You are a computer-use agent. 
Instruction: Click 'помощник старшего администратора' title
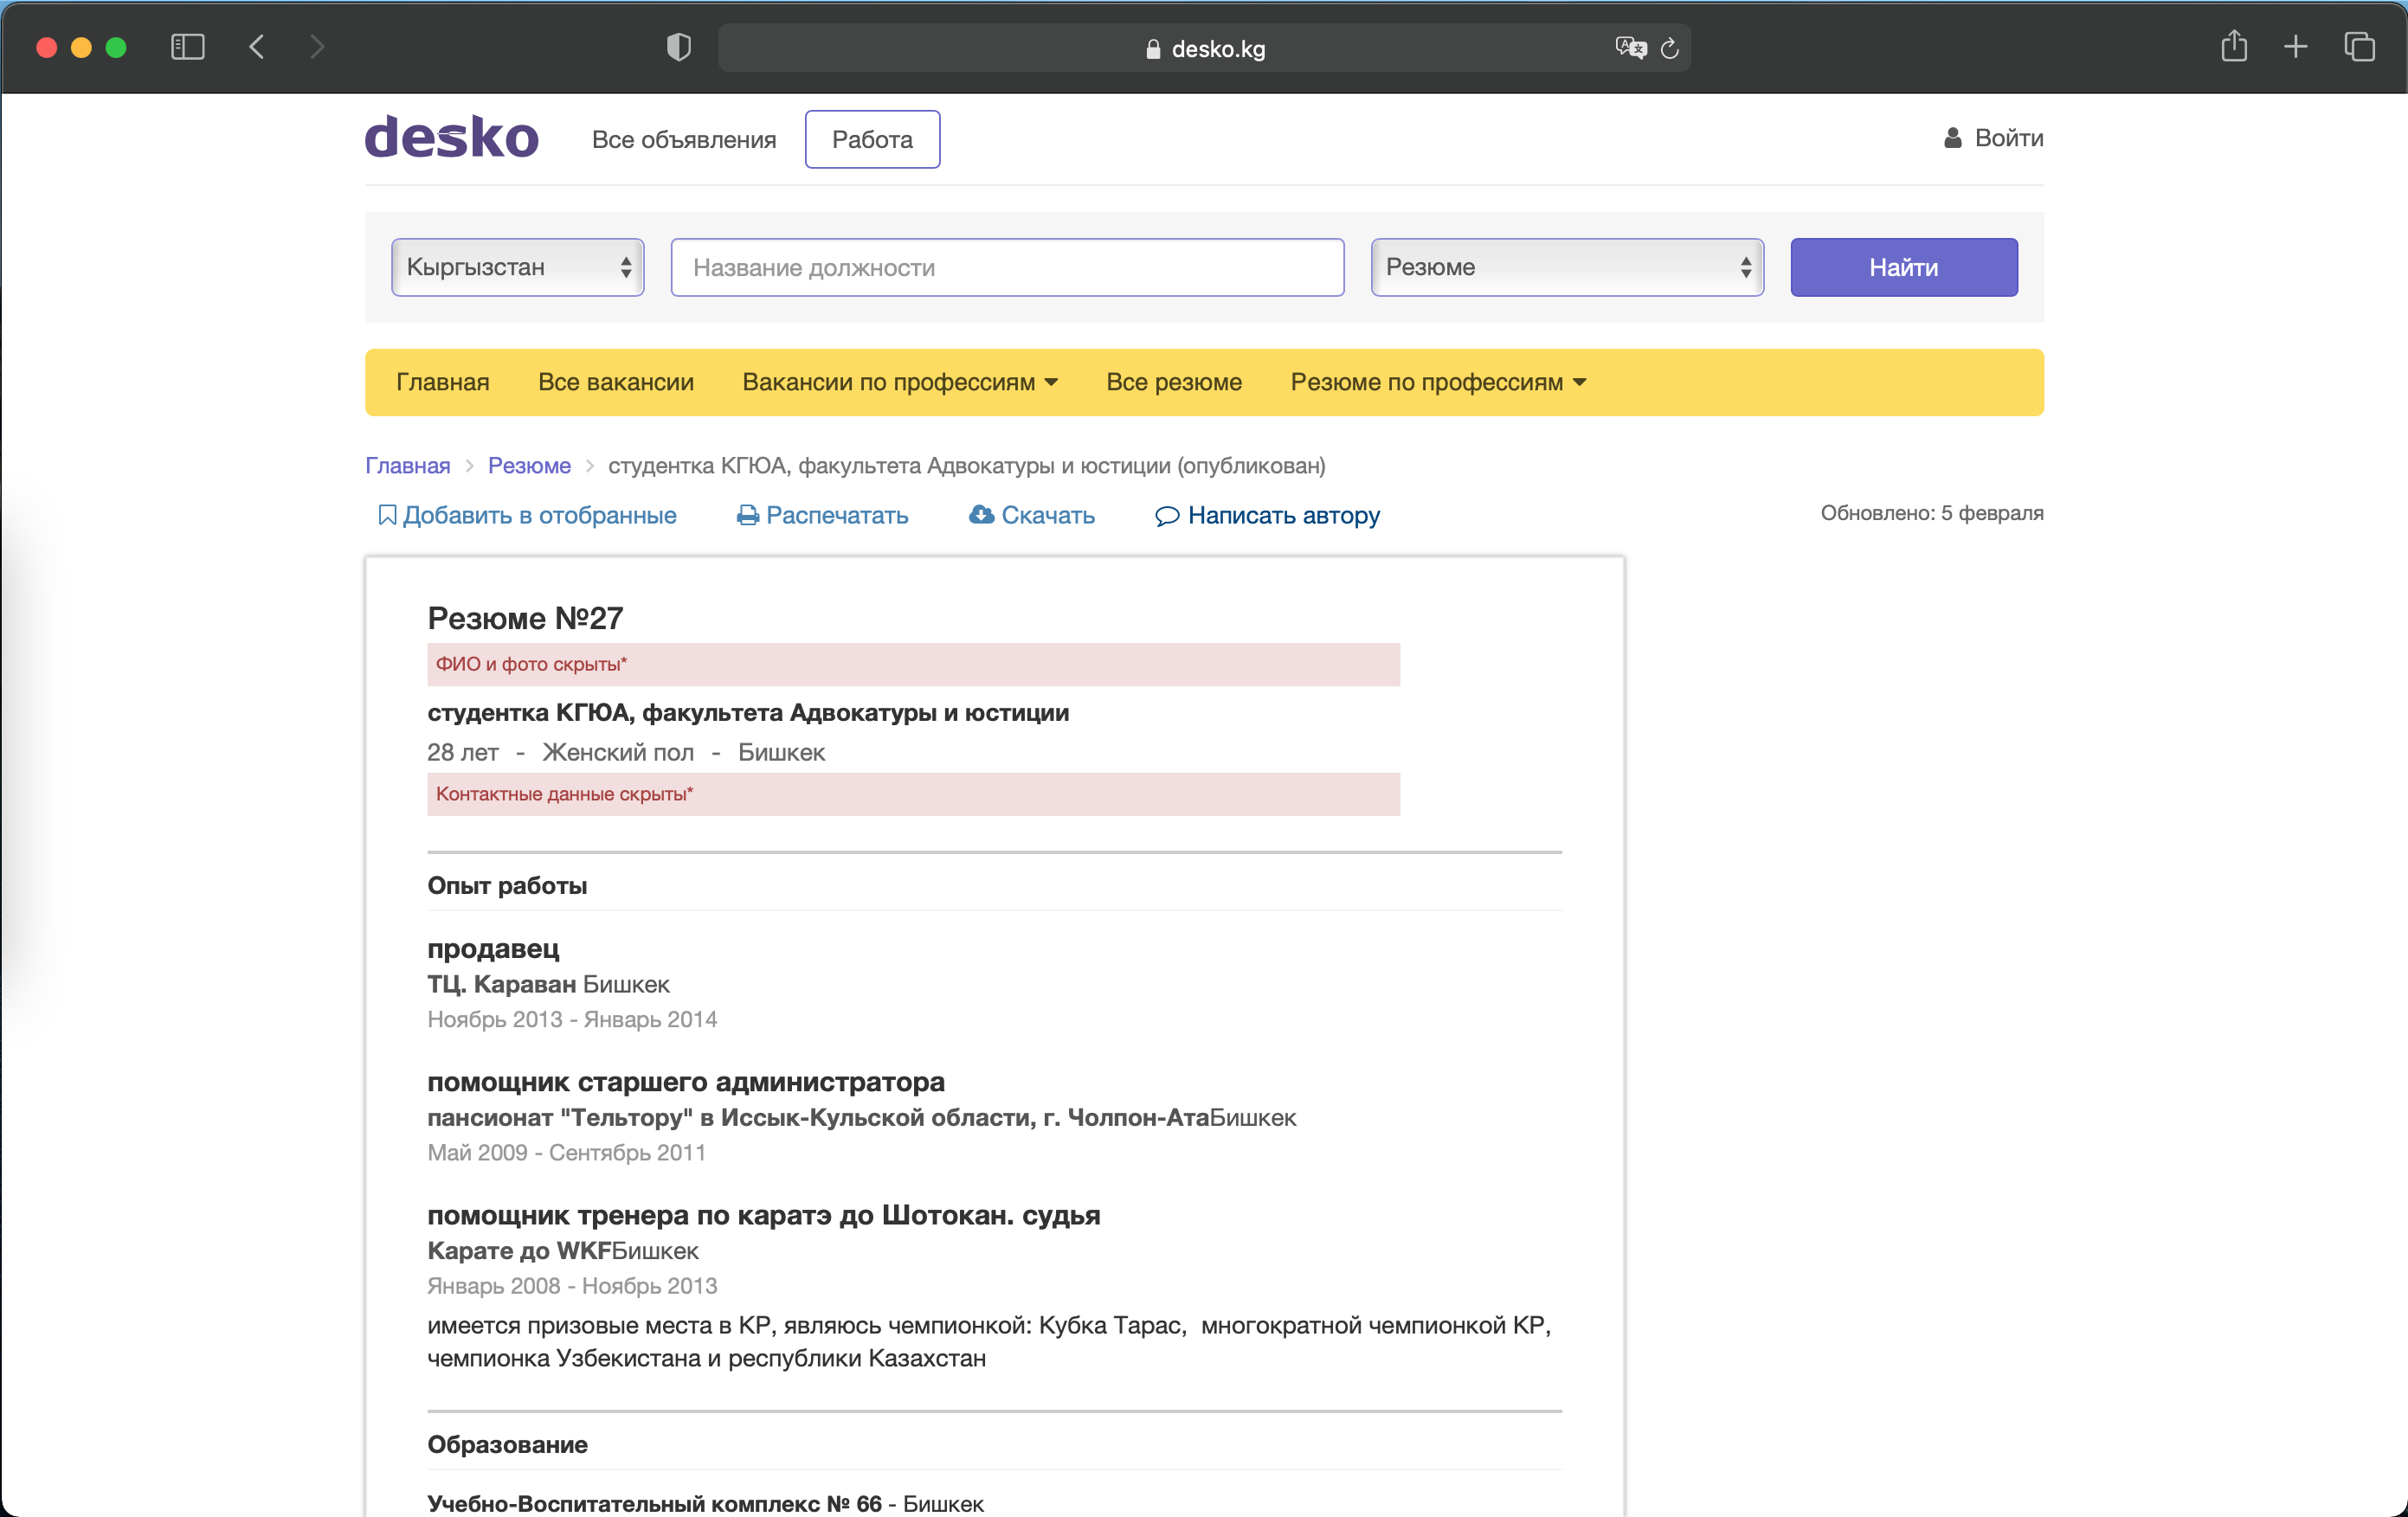tap(686, 1081)
